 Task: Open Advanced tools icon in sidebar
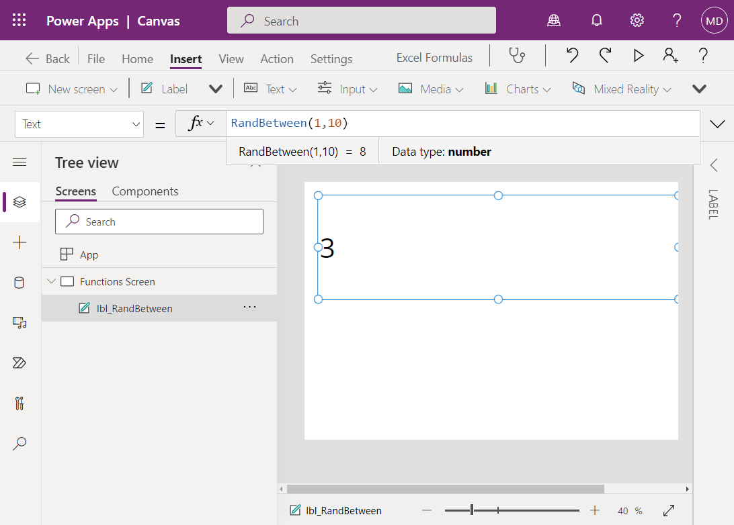tap(19, 403)
